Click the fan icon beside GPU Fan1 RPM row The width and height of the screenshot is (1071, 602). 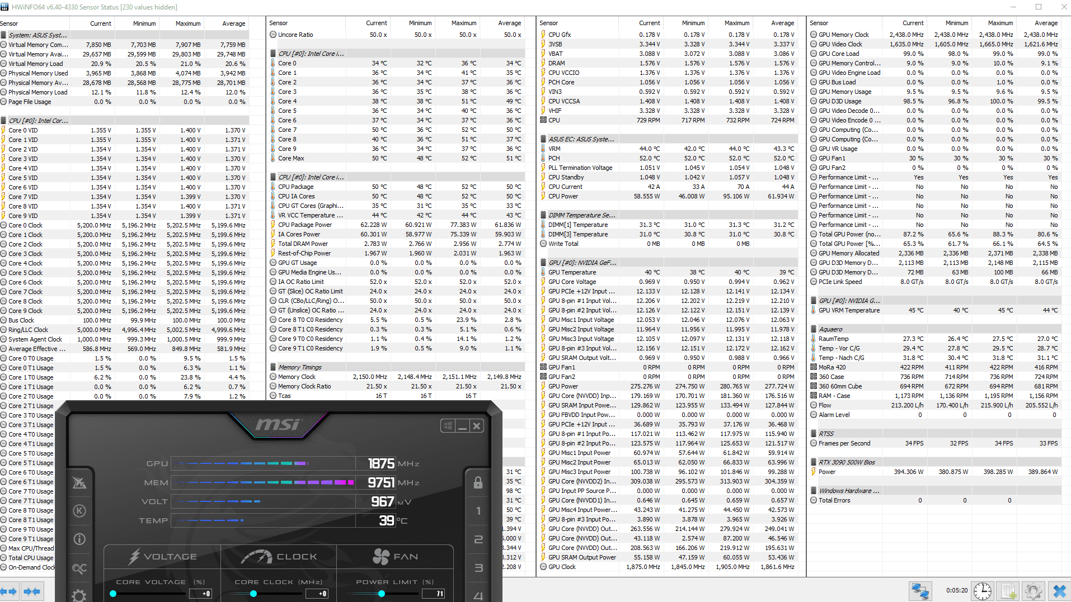(x=543, y=367)
